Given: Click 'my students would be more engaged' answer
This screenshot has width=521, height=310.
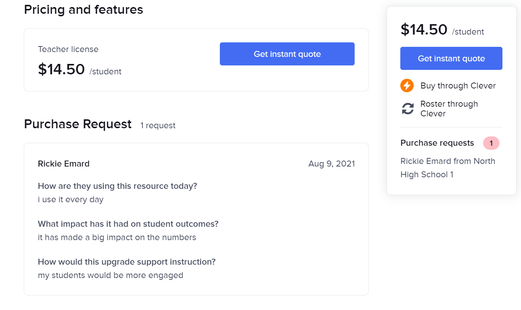Looking at the screenshot, I should click(x=110, y=275).
